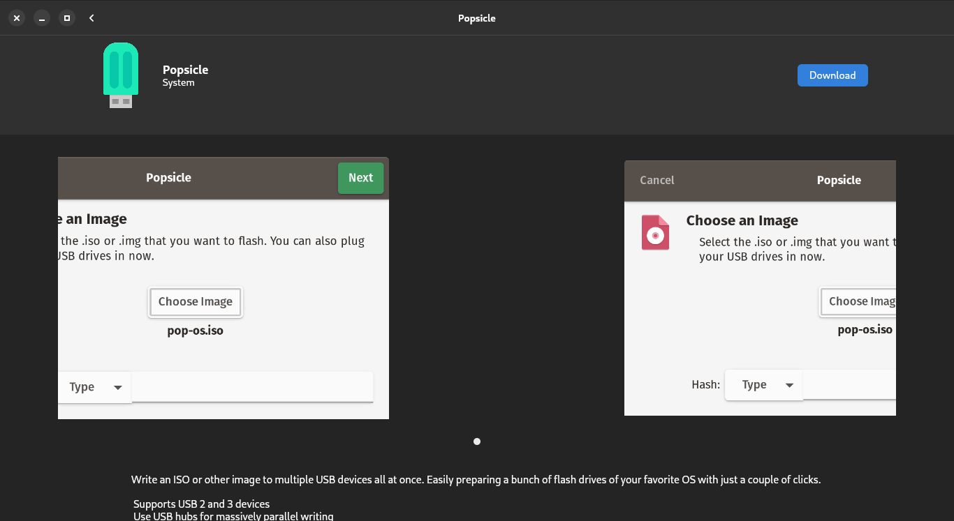Click the dropdown arrow next to Hash Type
This screenshot has height=521, width=954.
click(x=790, y=384)
